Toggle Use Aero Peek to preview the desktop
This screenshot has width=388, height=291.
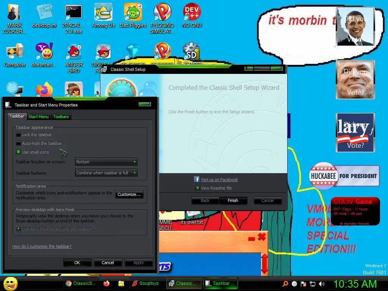[18, 228]
